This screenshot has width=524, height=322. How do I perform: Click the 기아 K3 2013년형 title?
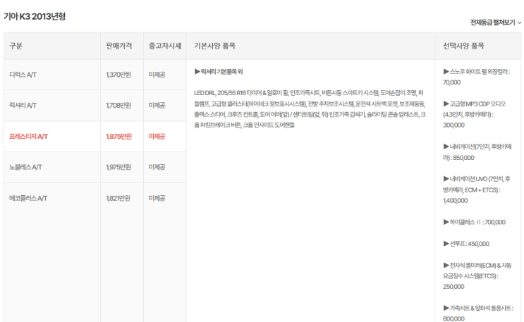click(x=35, y=16)
